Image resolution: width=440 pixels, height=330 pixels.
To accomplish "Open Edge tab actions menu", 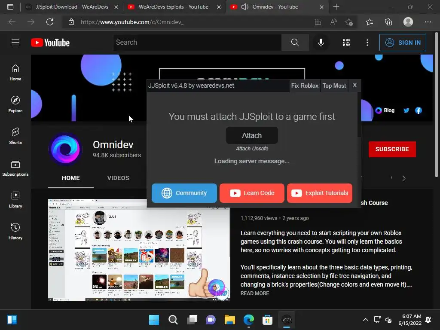I will click(x=10, y=7).
